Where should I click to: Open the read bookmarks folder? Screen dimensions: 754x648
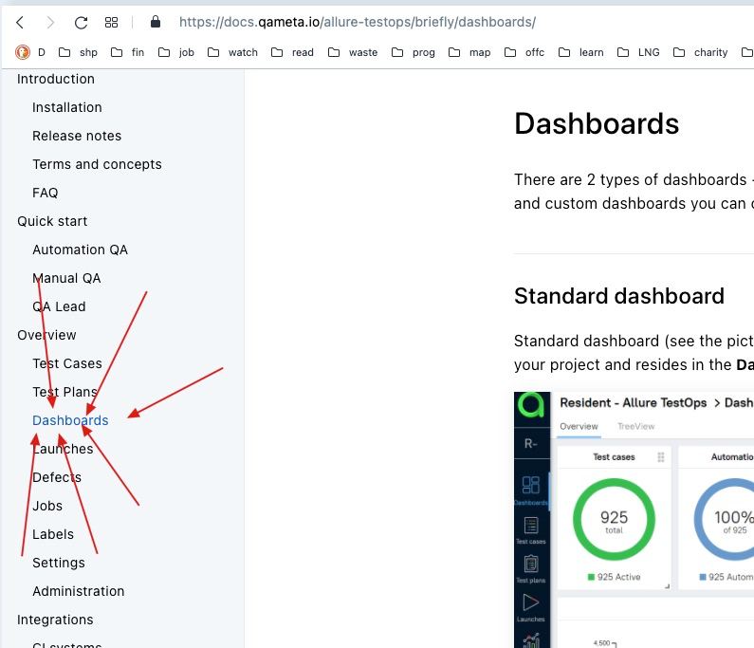tap(292, 52)
